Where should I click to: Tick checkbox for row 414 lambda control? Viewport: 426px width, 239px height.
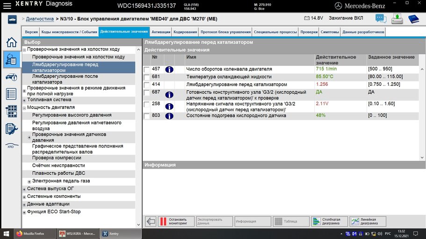coord(147,85)
